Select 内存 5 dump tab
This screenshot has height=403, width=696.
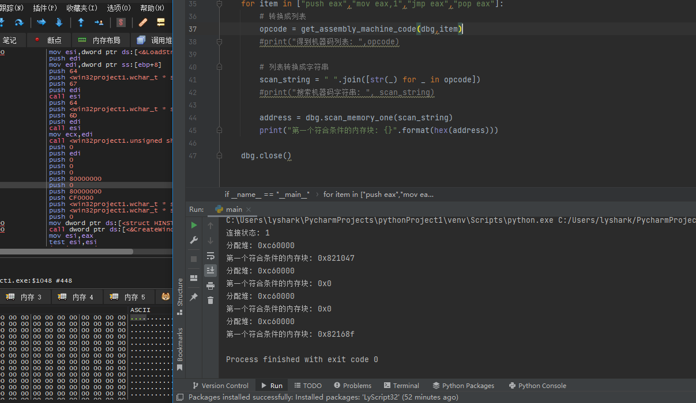(129, 297)
